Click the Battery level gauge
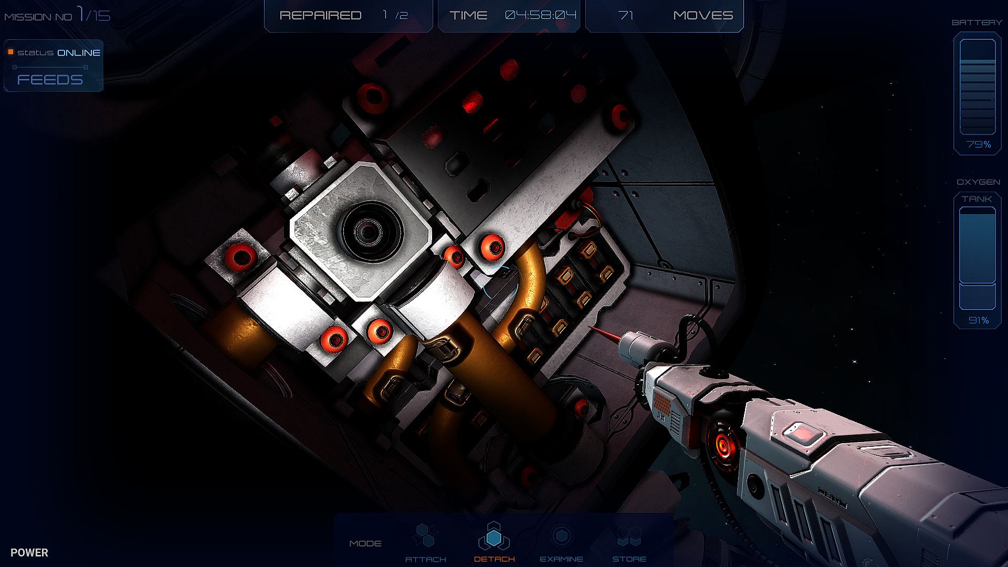Viewport: 1008px width, 567px height. (977, 87)
